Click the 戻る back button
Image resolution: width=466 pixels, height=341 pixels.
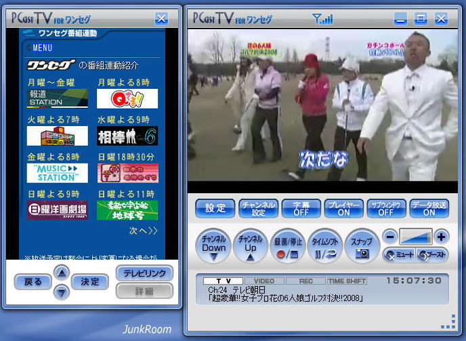click(x=33, y=282)
